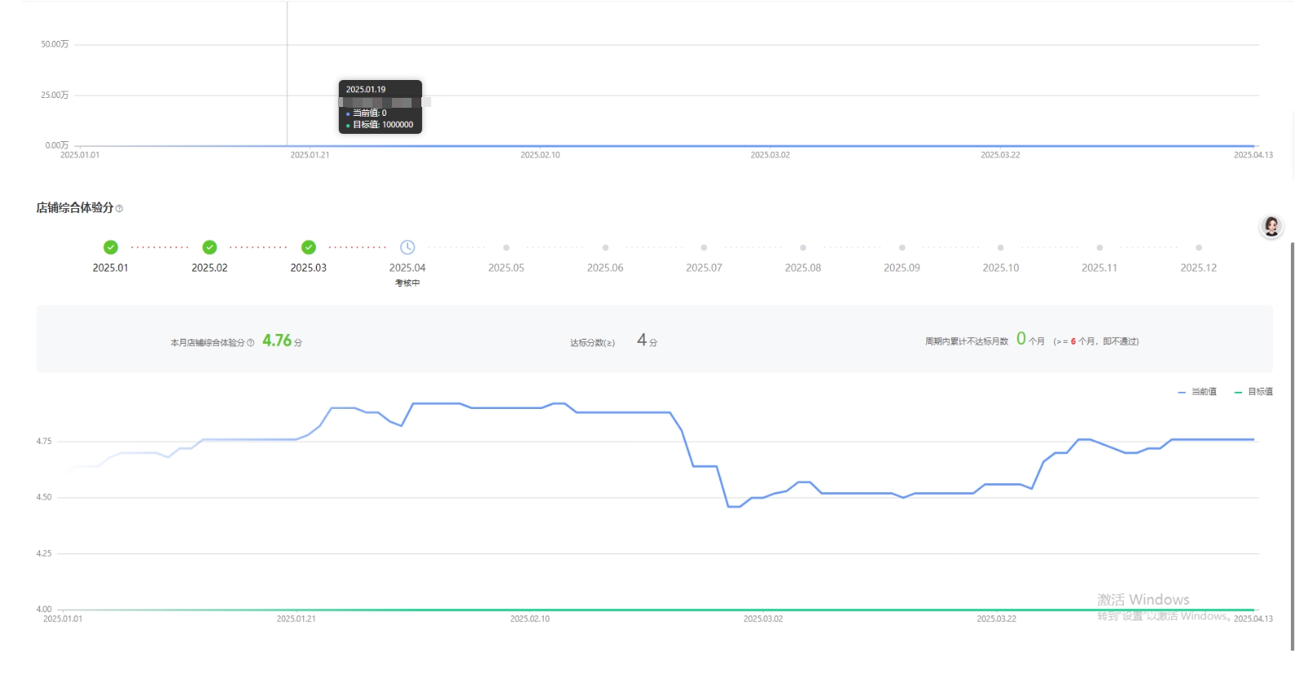Select the 2025.12 month step
The height and width of the screenshot is (680, 1300).
[x=1198, y=268]
